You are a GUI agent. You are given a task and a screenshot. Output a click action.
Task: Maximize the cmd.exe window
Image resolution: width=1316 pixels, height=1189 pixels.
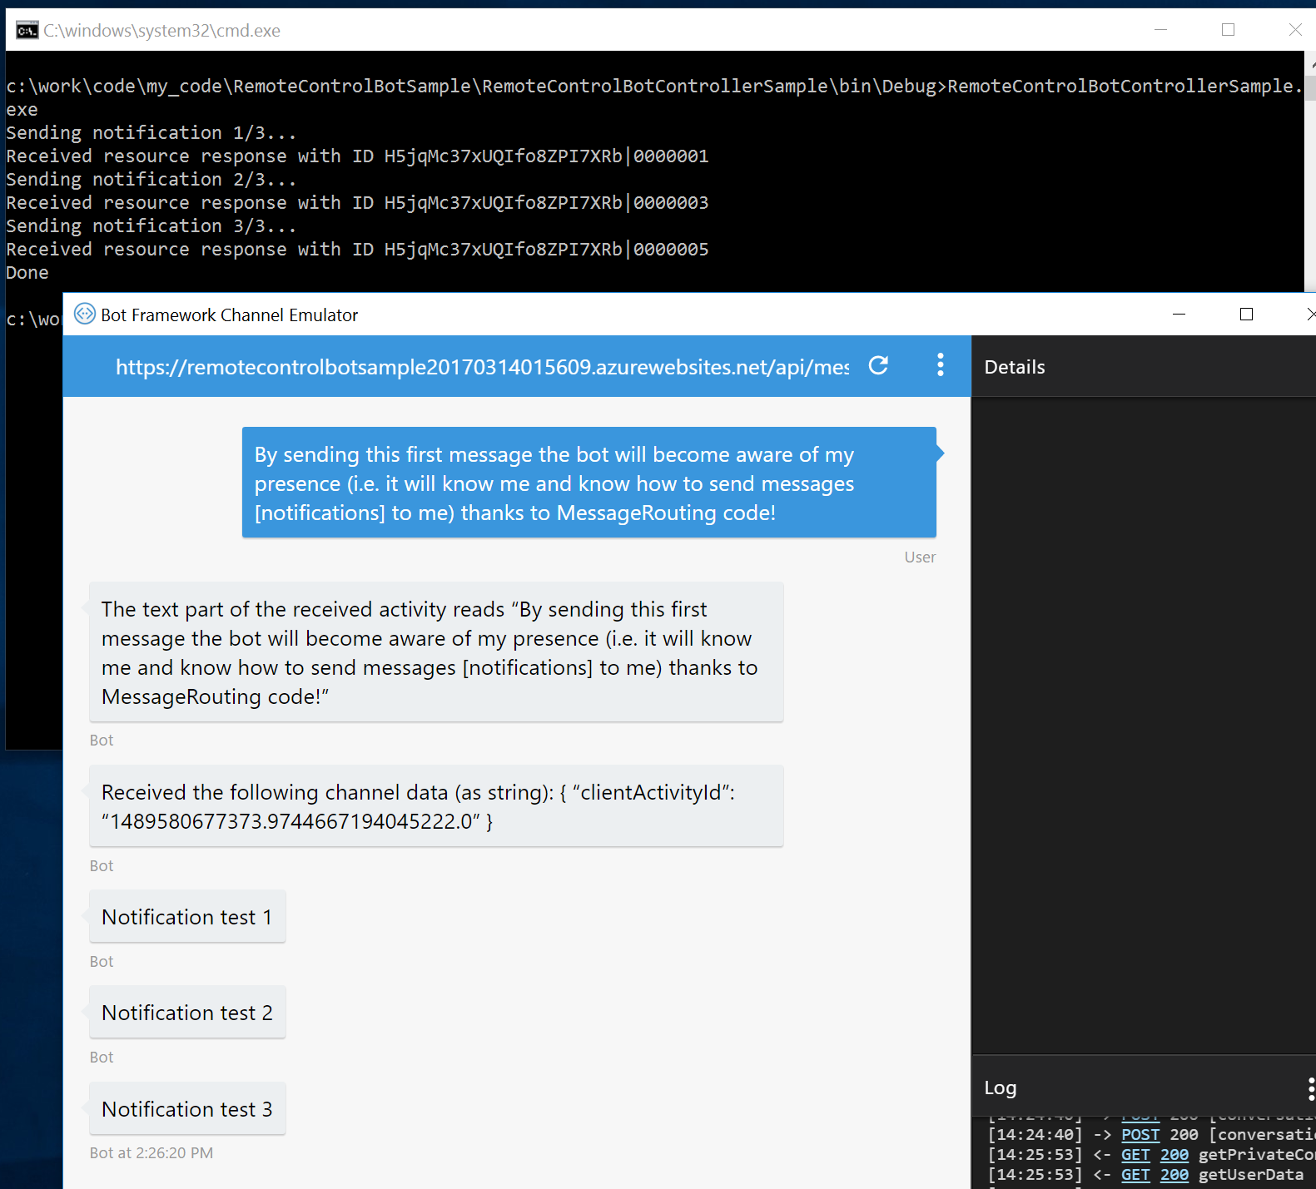1228,30
